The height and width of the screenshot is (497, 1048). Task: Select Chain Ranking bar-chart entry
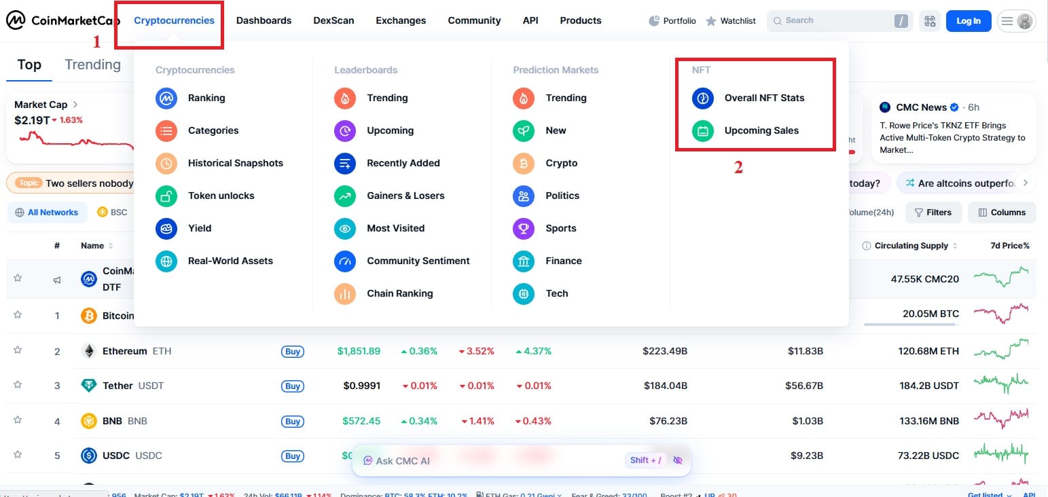coord(384,293)
